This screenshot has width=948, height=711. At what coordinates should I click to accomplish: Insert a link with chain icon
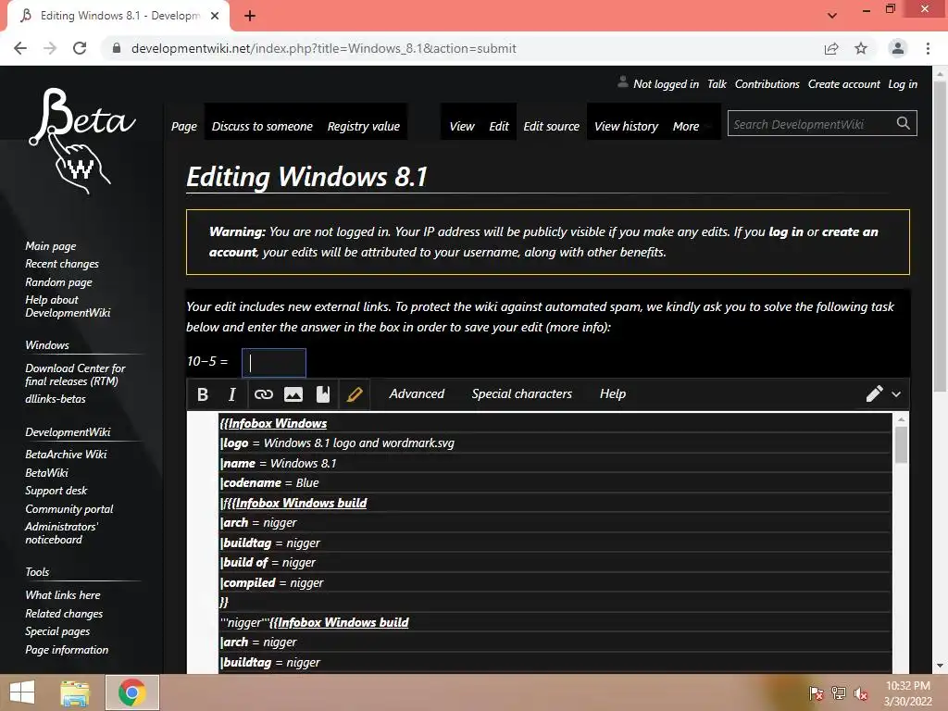[x=264, y=394]
